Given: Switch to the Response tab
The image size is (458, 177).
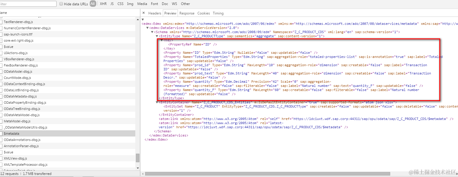Looking at the screenshot, I should pos(187,13).
